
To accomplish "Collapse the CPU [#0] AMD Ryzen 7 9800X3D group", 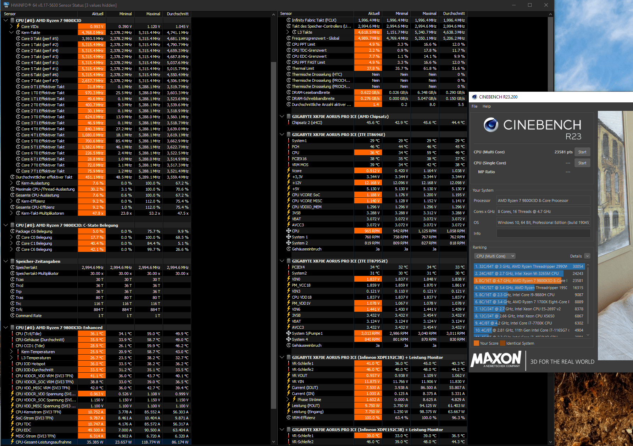I will tap(6, 20).
